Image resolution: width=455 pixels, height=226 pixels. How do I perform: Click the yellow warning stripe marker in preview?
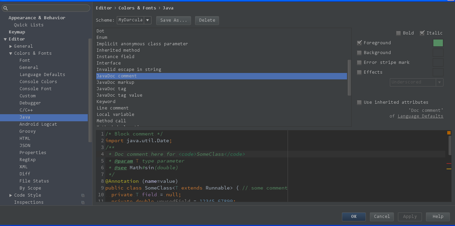(x=449, y=169)
